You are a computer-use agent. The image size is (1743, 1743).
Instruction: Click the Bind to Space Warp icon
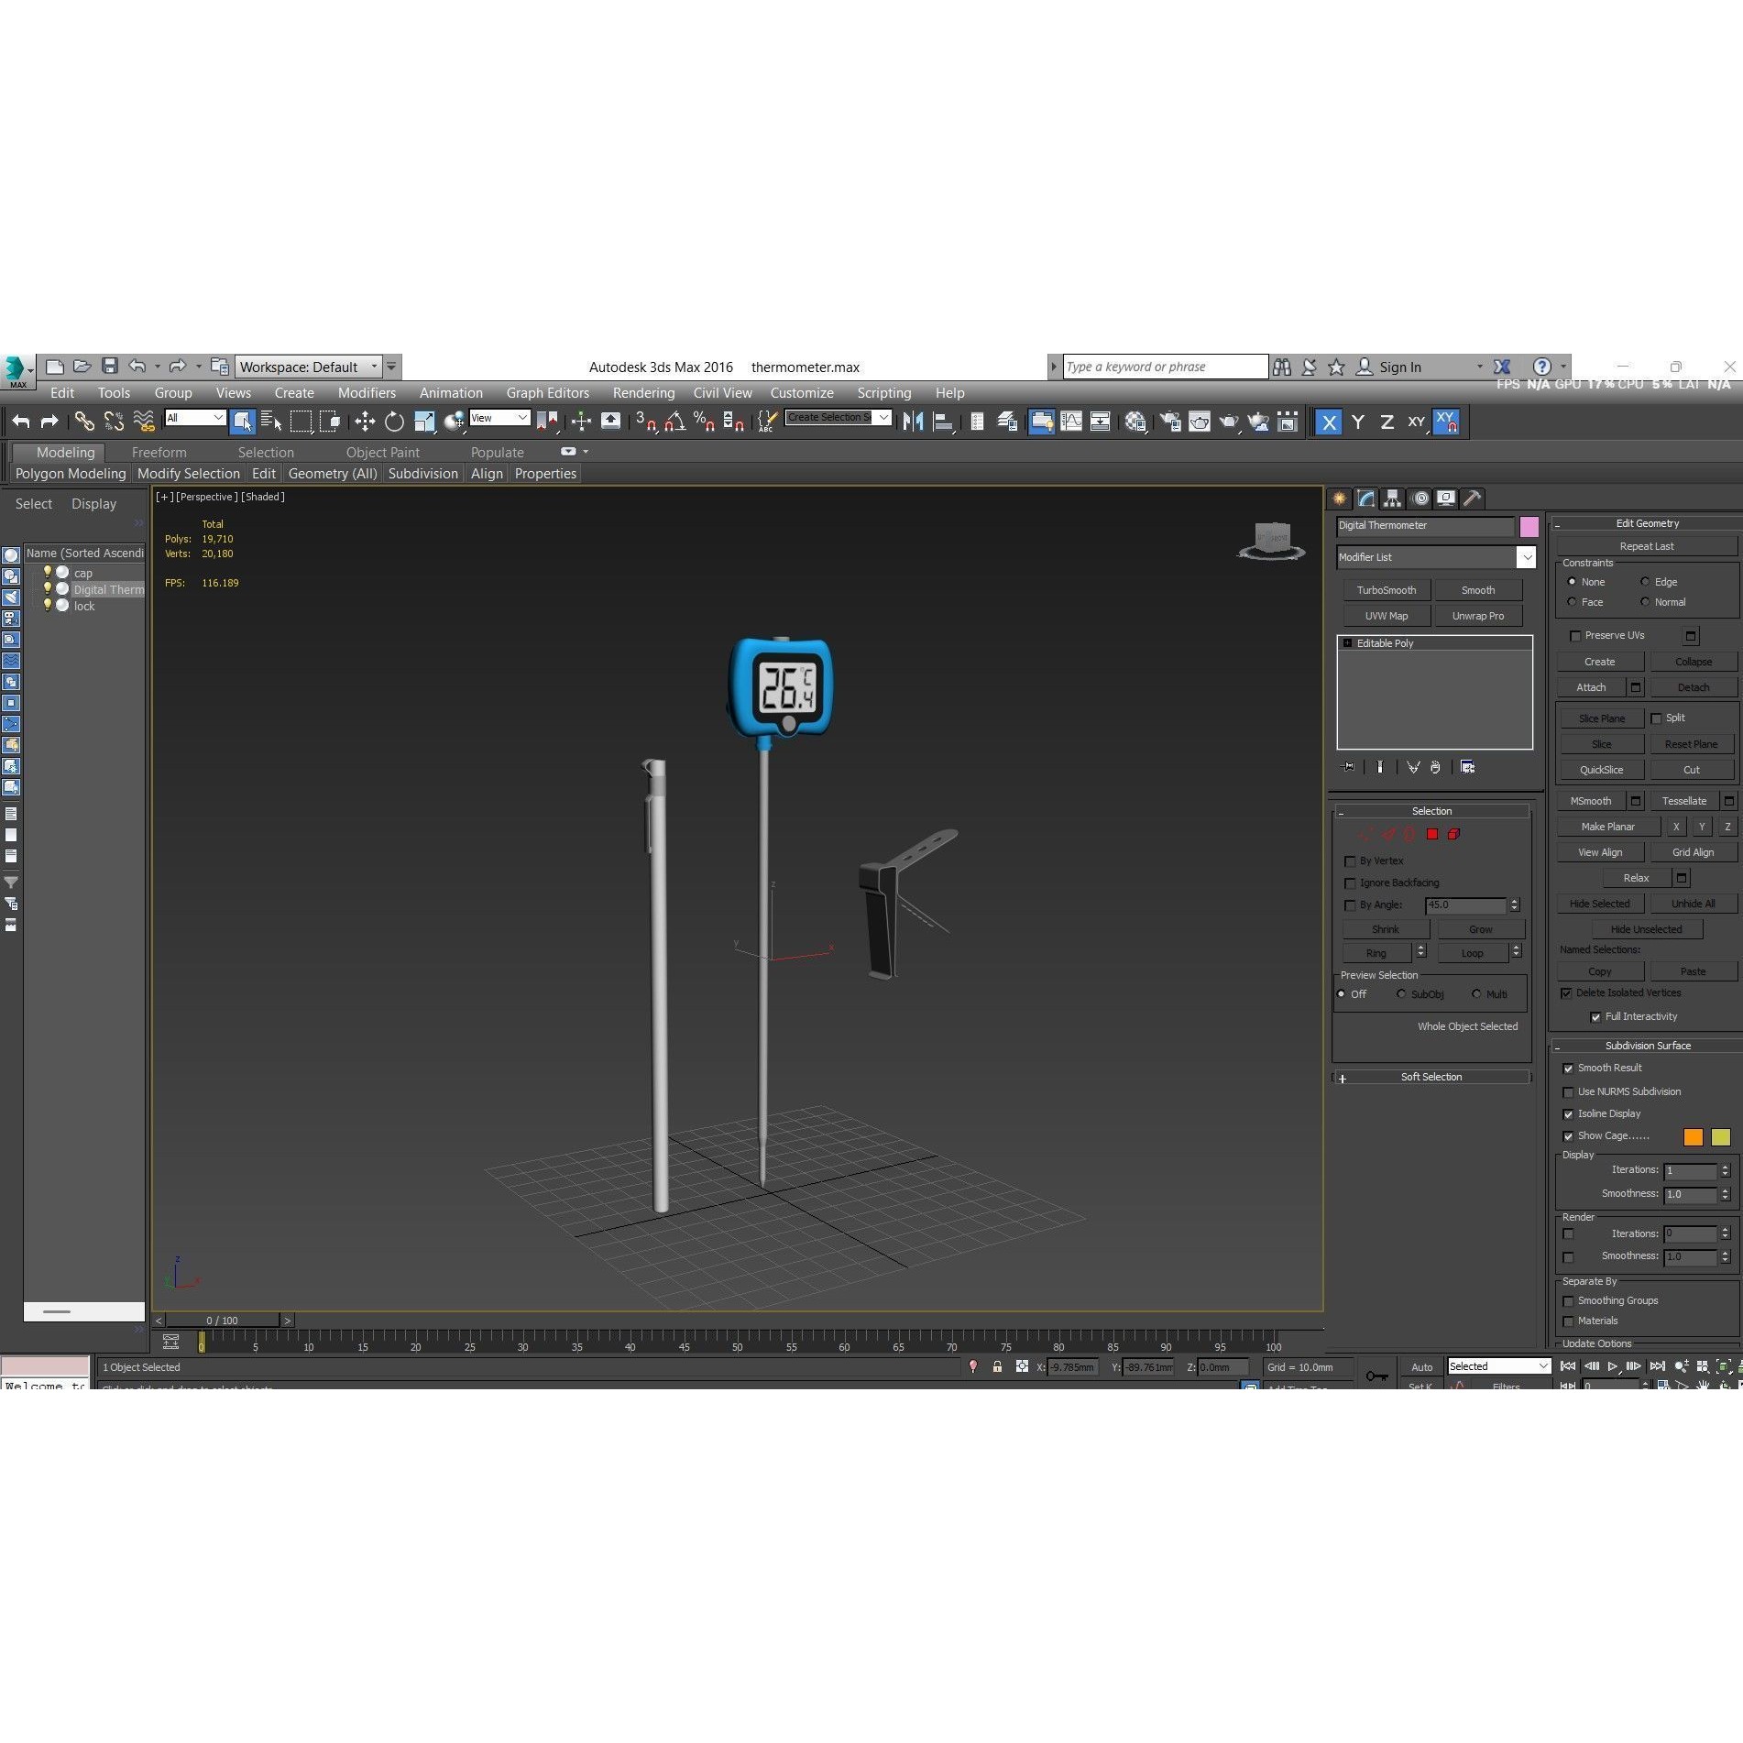144,422
